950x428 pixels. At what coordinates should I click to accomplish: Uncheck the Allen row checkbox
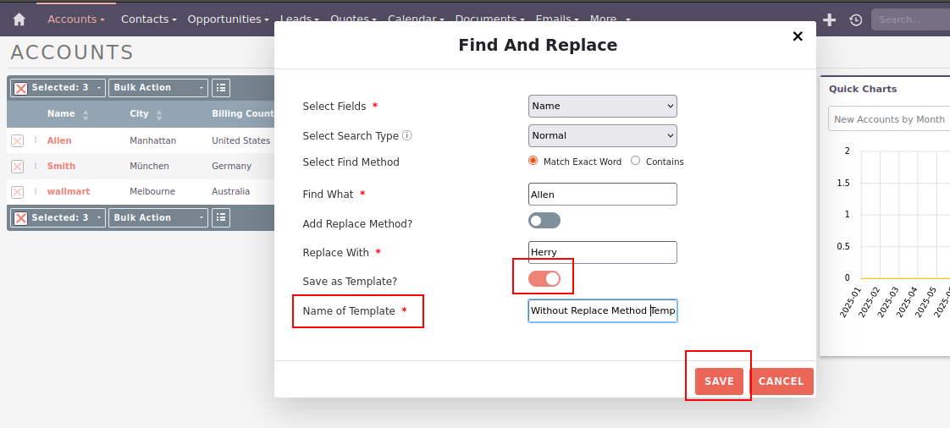click(x=18, y=141)
